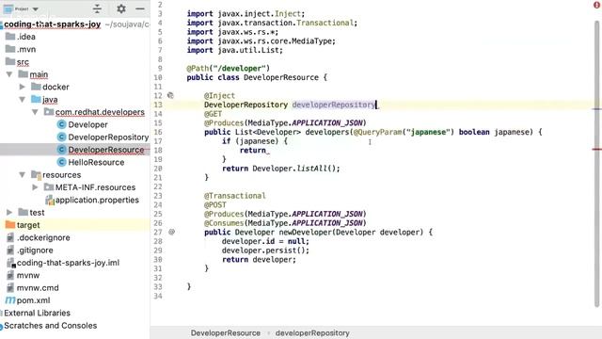Expand the docker folder arrow

pos(23,87)
